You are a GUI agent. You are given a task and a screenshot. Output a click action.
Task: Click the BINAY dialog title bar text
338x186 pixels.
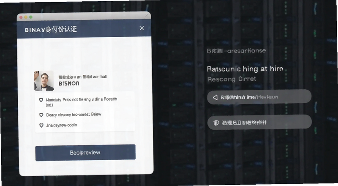[51, 29]
